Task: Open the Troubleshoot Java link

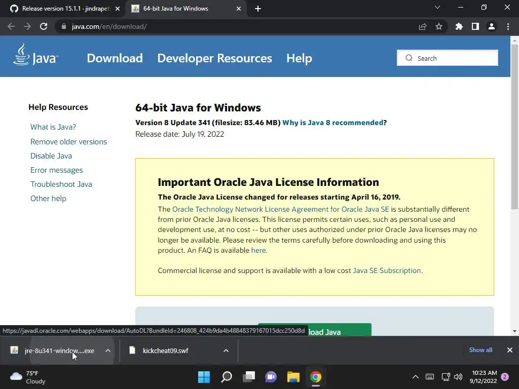Action: coord(61,184)
